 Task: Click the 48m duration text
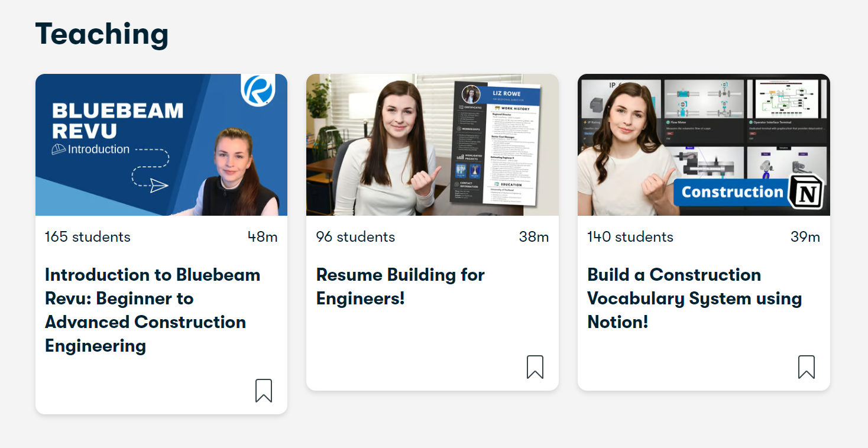[263, 237]
